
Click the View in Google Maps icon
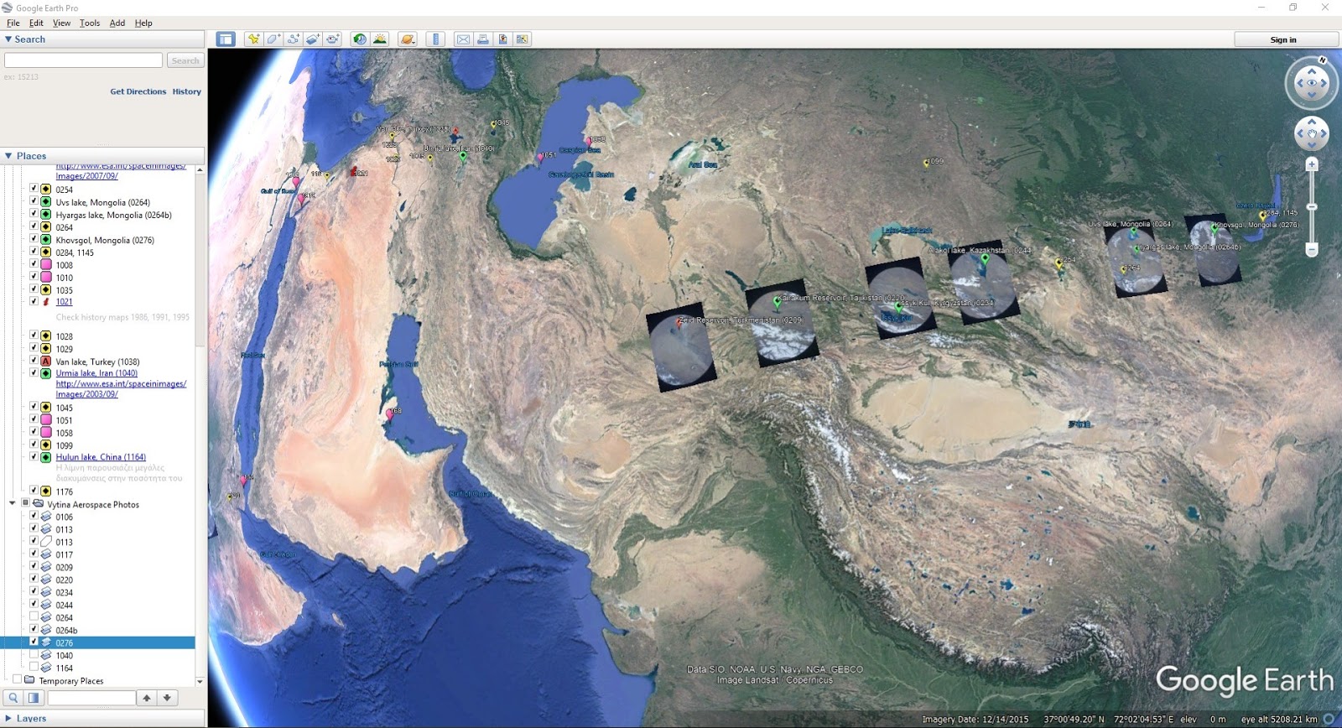(x=523, y=39)
